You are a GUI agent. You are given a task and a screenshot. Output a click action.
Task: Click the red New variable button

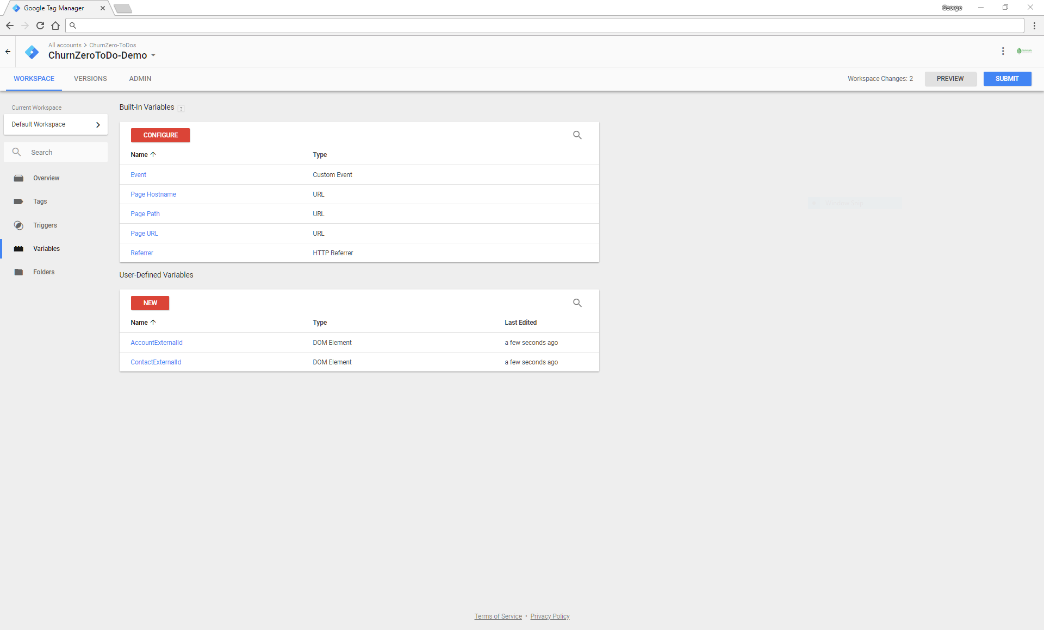(150, 303)
